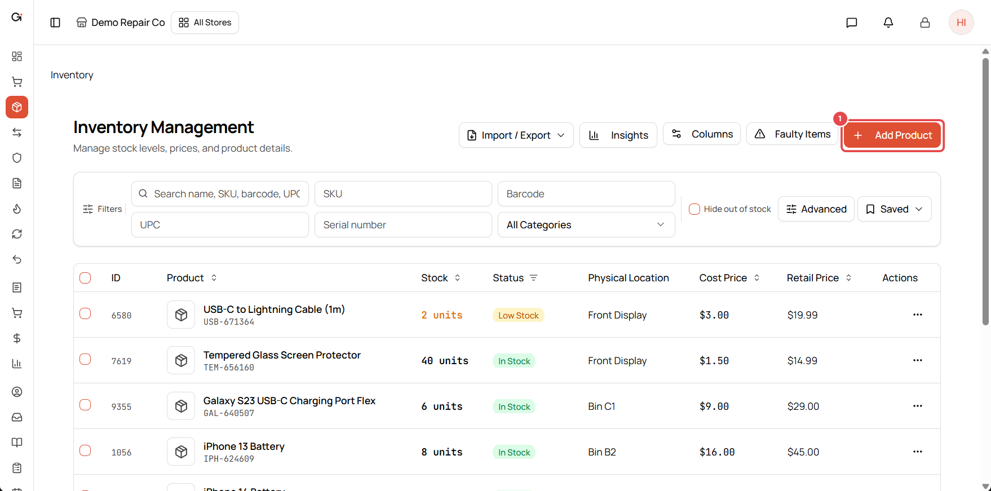
Task: Select the checkbox for item 6580
Action: point(85,313)
